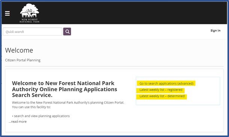Click the divider line under Citizen Portal Planning

(x=114, y=66)
